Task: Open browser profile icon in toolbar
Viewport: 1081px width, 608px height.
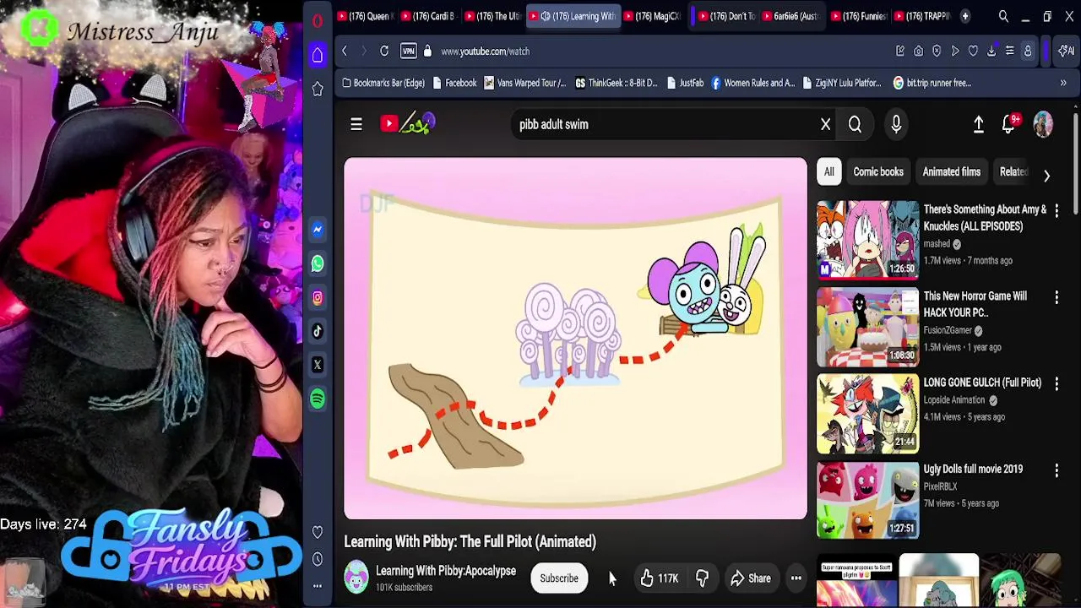Action: point(1028,52)
